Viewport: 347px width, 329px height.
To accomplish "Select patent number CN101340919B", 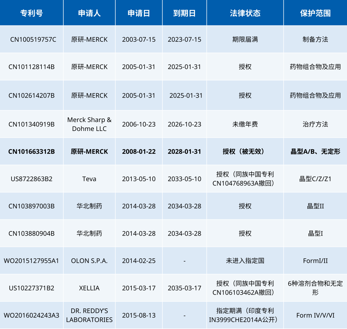I will click(31, 124).
